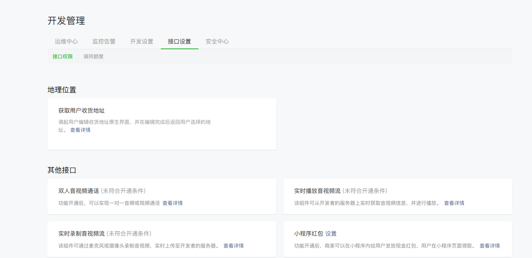The height and width of the screenshot is (258, 532).
Task: Select the 接口设置 tab
Action: (x=180, y=41)
